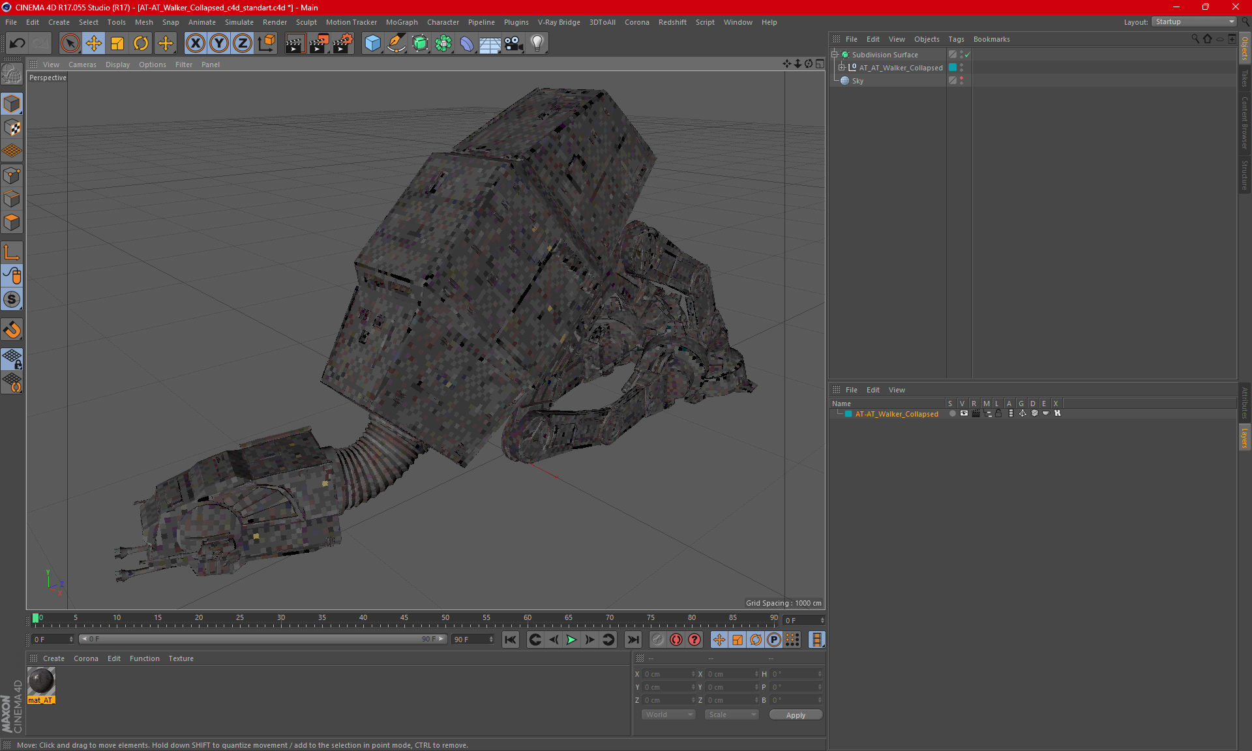The image size is (1252, 751).
Task: Open the Array modeling objects icon
Action: point(443,44)
